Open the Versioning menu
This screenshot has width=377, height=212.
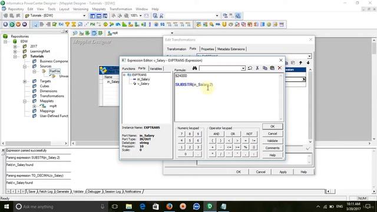[81, 9]
